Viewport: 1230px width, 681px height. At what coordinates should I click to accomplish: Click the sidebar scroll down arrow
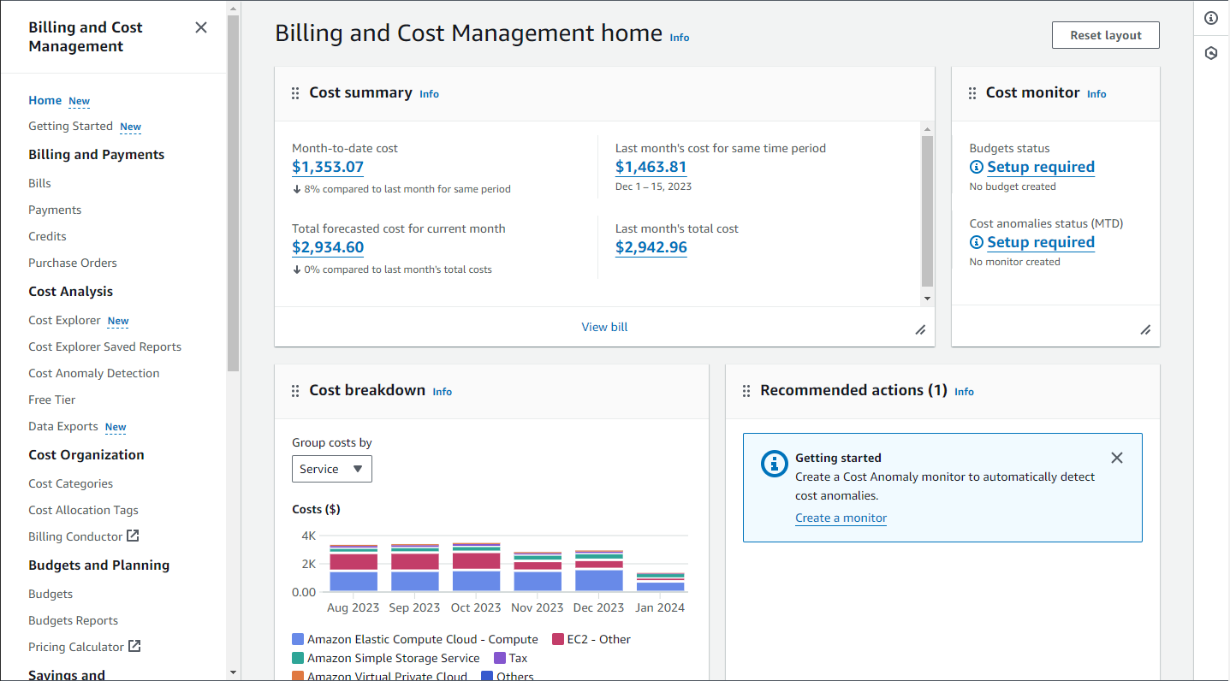click(x=233, y=672)
